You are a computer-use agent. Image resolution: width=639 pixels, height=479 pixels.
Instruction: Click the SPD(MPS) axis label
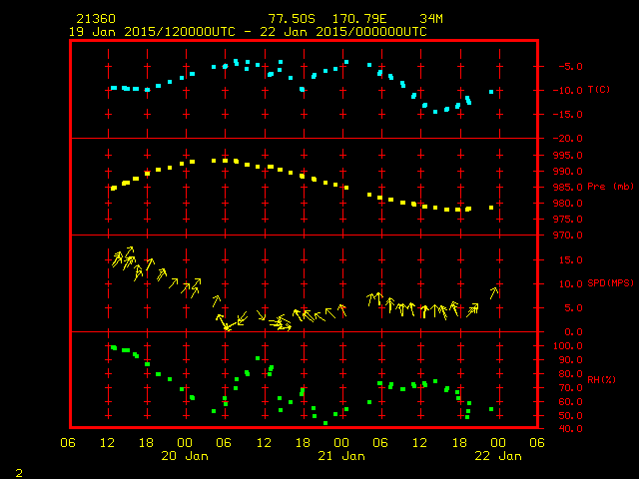coord(610,283)
